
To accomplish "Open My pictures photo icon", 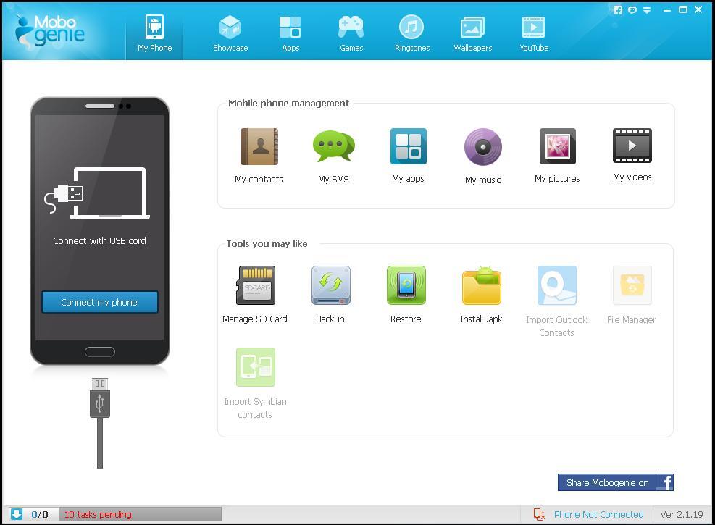I will coord(557,146).
